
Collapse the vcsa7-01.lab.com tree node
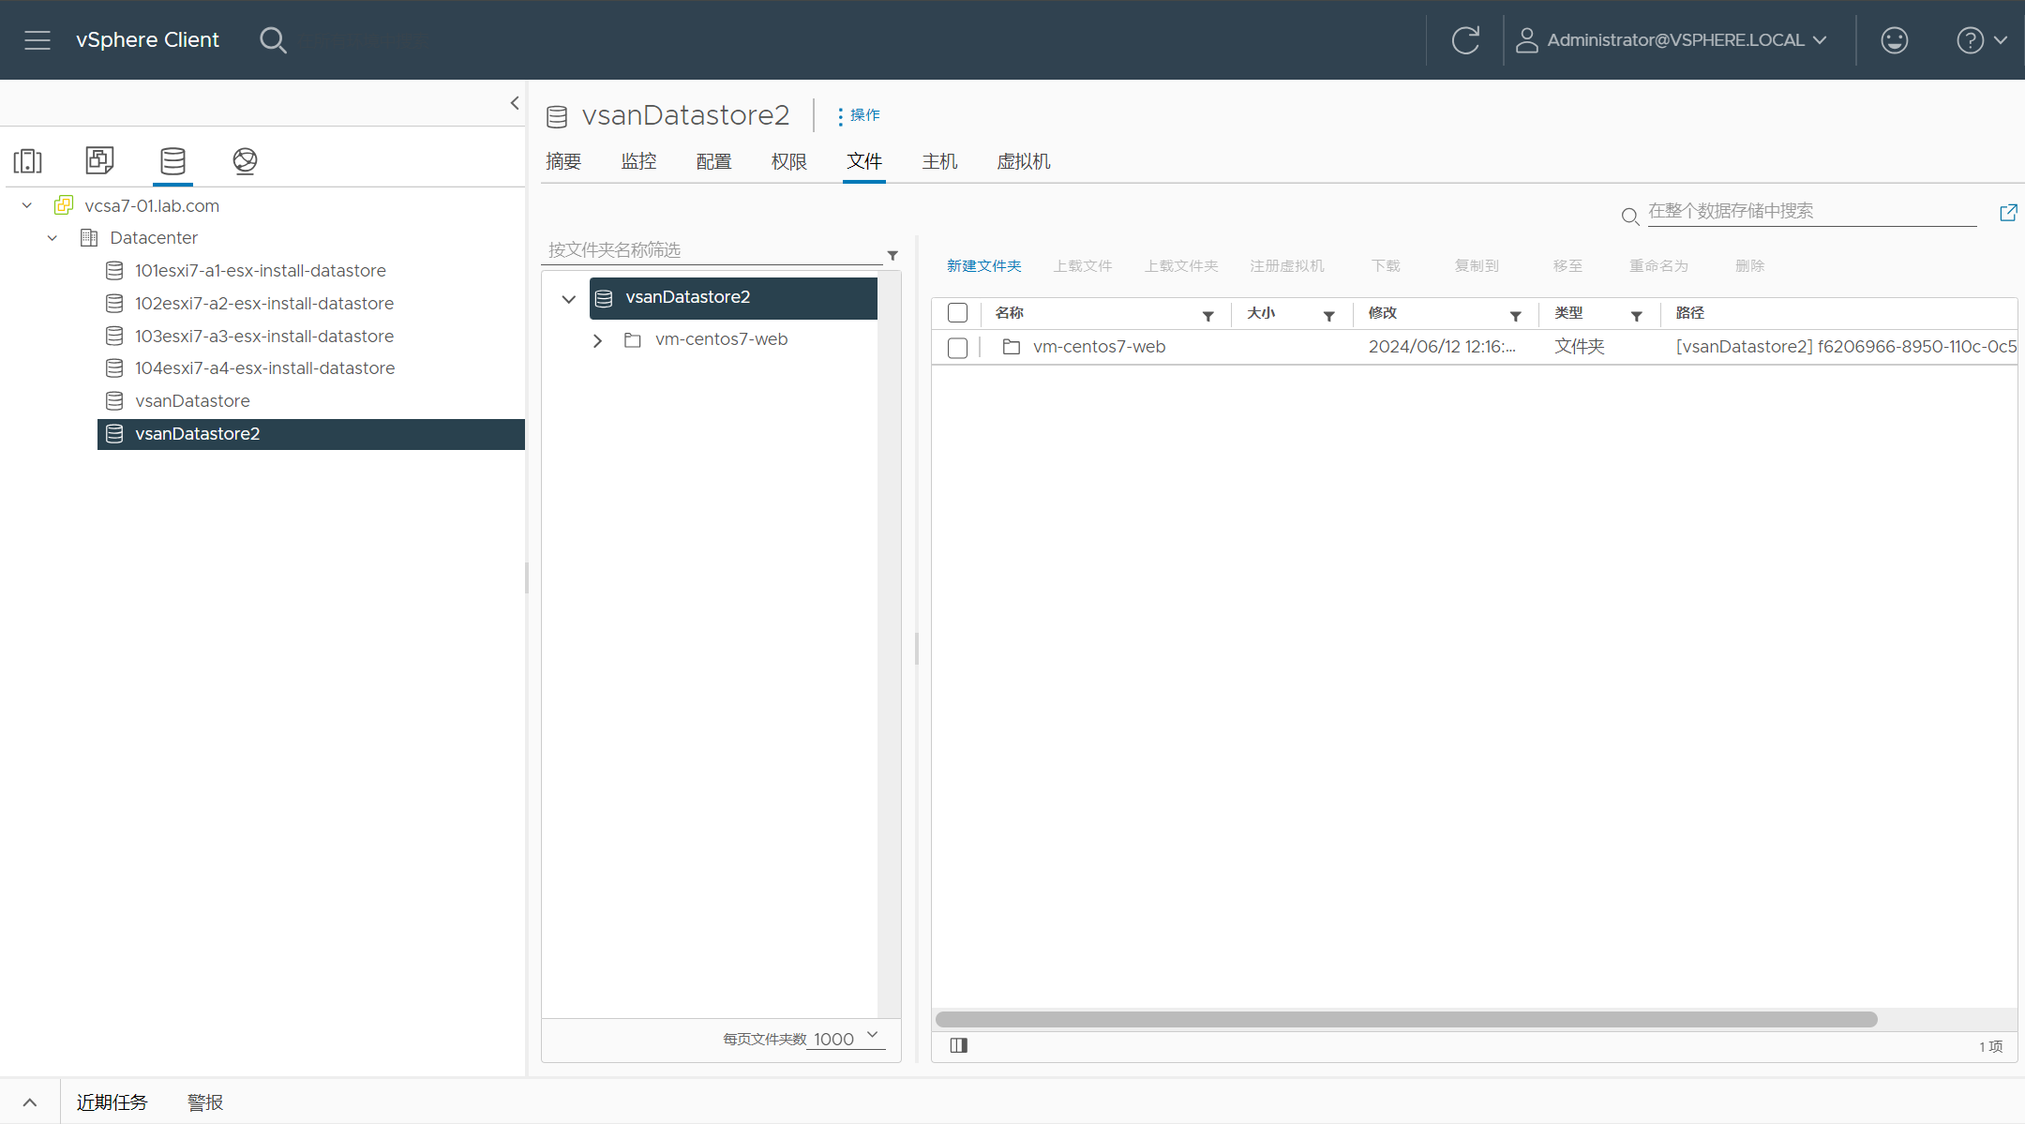pyautogui.click(x=27, y=205)
